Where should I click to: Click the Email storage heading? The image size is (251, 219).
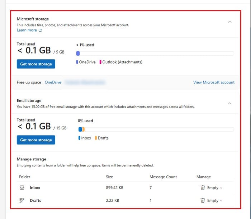[x=29, y=101]
